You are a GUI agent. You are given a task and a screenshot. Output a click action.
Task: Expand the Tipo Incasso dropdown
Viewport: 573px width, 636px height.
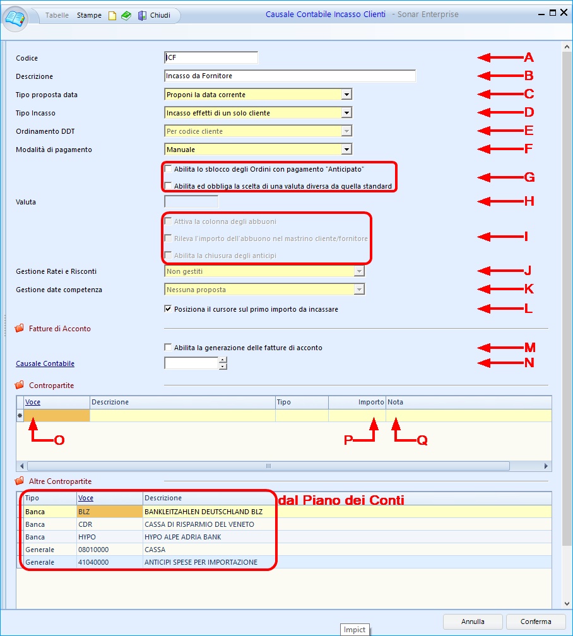346,113
